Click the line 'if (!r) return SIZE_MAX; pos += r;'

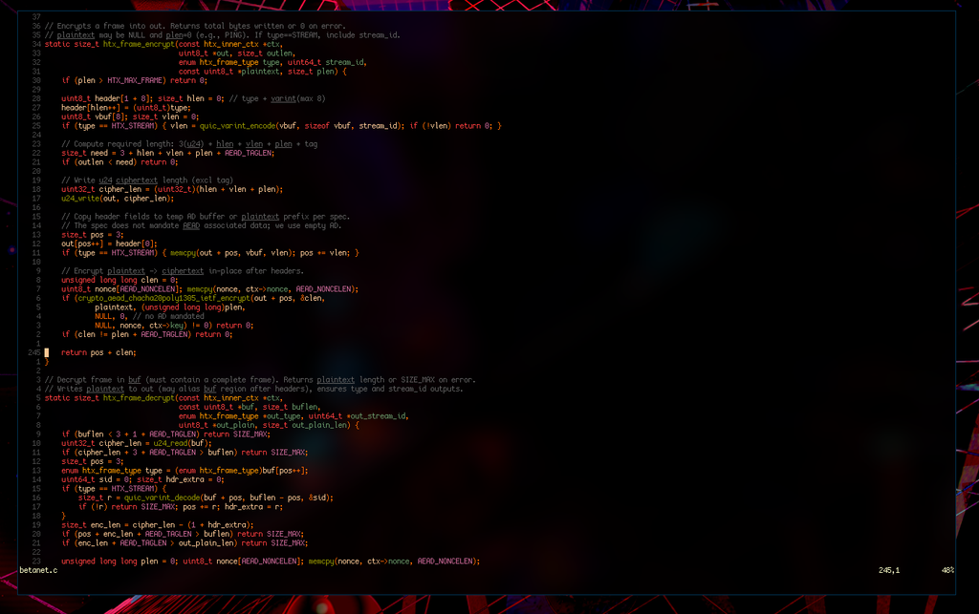tap(180, 507)
